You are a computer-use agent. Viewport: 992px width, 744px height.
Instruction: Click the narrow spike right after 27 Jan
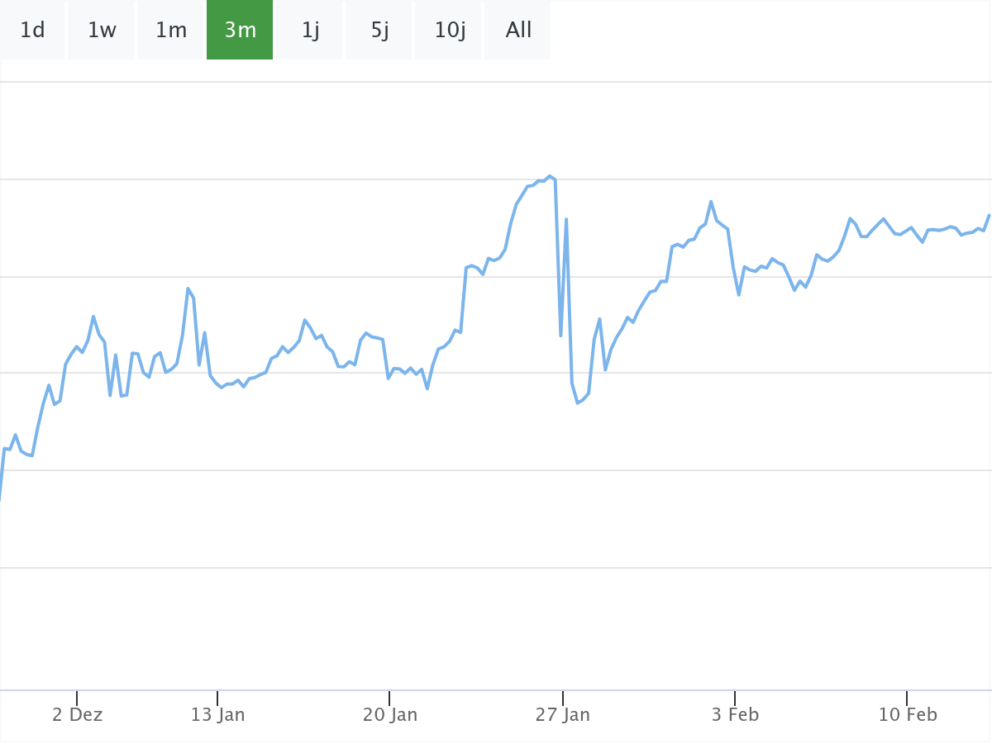click(x=566, y=219)
